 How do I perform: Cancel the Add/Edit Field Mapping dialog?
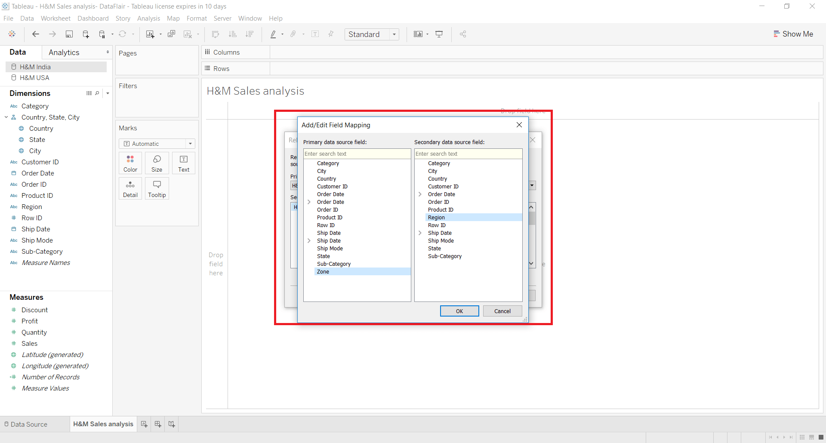(502, 311)
